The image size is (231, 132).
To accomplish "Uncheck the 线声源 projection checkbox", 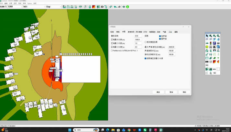I will pos(160,36).
